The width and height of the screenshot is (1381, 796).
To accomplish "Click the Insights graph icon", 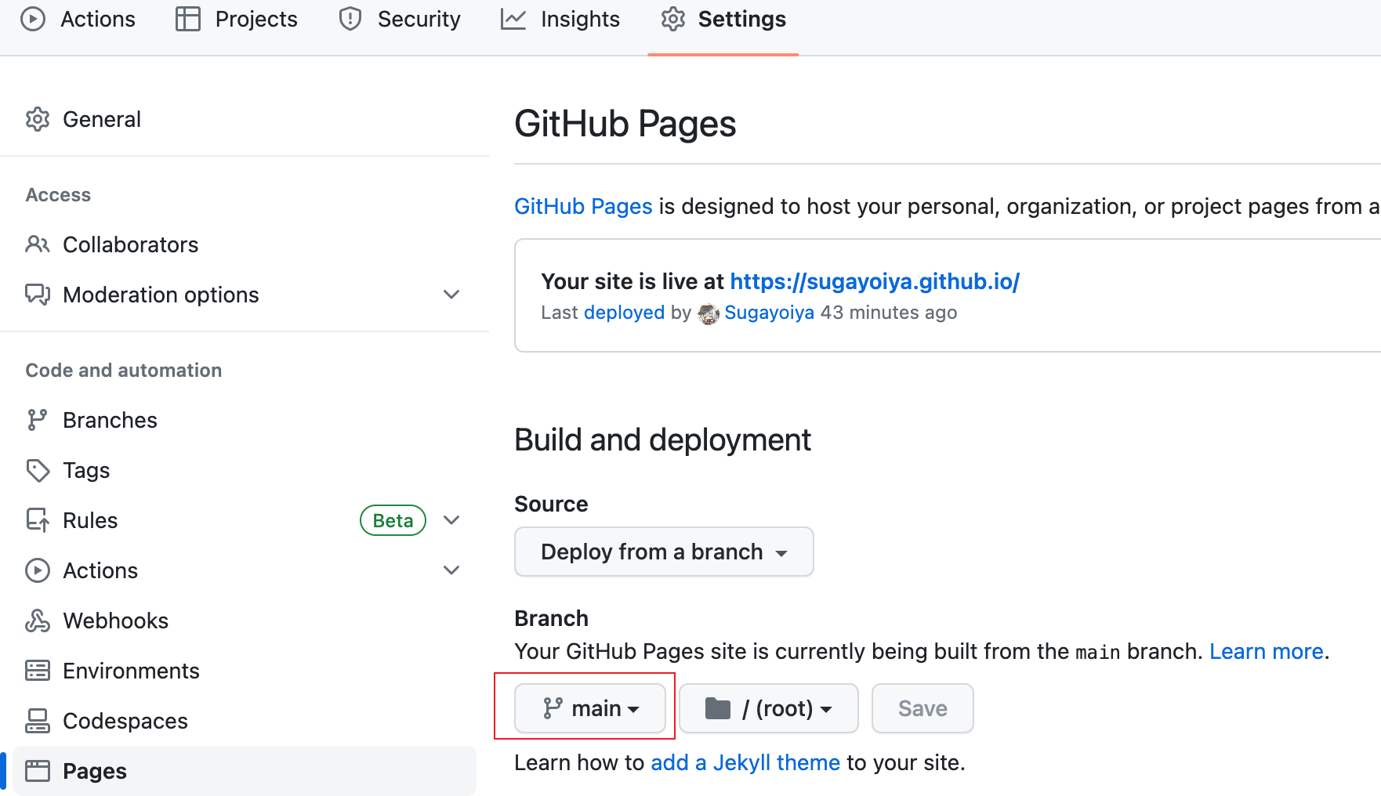I will (513, 19).
